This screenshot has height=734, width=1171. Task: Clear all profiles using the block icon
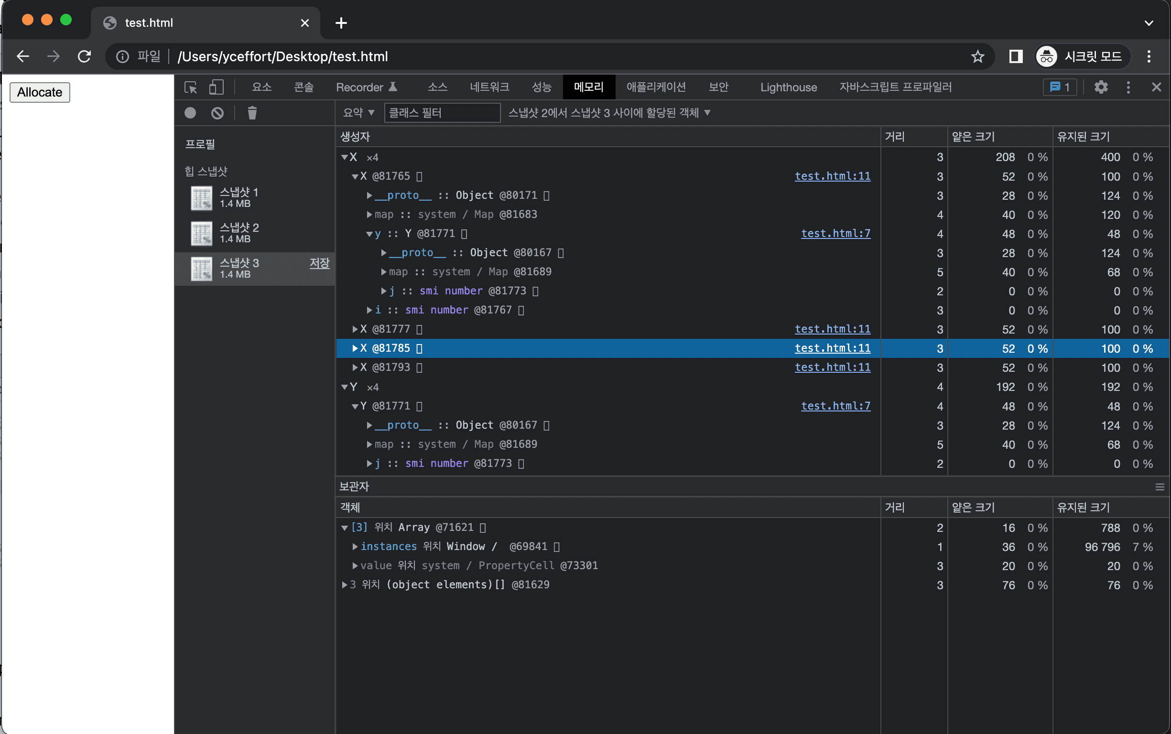(217, 113)
